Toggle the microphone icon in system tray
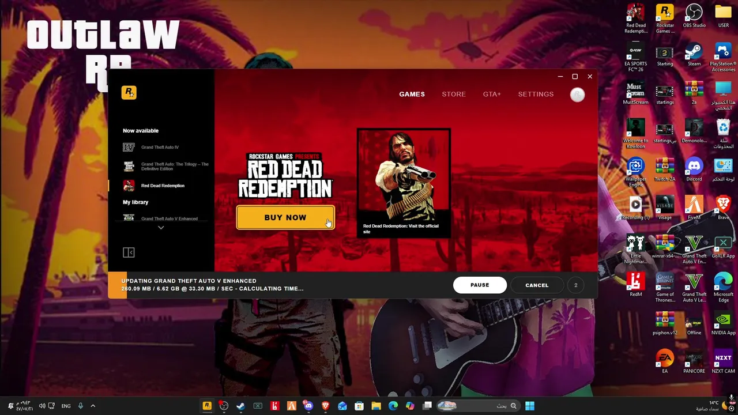 (x=81, y=406)
